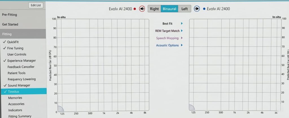The image size is (289, 118).
Task: Select the Binaural toggle
Action: (x=170, y=9)
